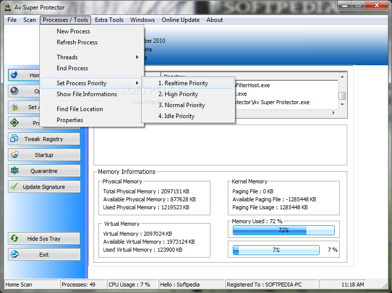Click the Av Super Protector title bar icon
The image size is (392, 293).
[8, 7]
